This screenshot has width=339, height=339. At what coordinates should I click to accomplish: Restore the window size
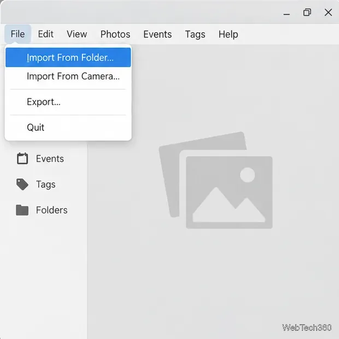307,13
